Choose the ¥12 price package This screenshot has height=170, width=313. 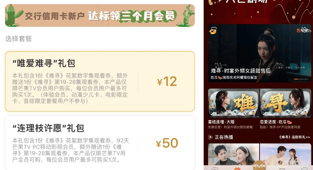pos(167,81)
